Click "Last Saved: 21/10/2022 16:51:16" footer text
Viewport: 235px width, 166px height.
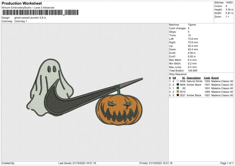77,163
